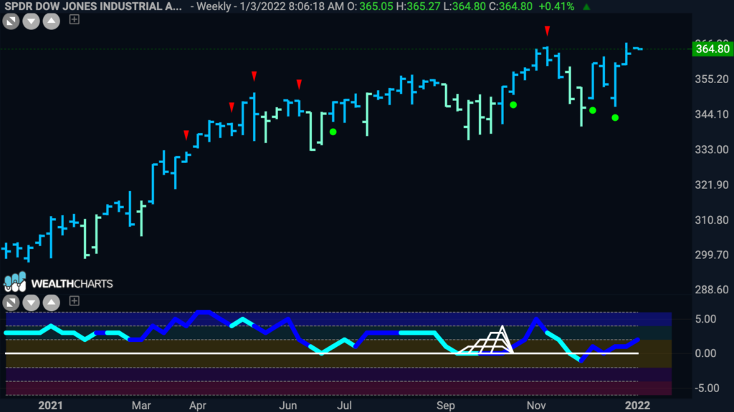This screenshot has height=412, width=734.
Task: Click the diagonal arrow icon on price pane
Action: click(x=11, y=21)
